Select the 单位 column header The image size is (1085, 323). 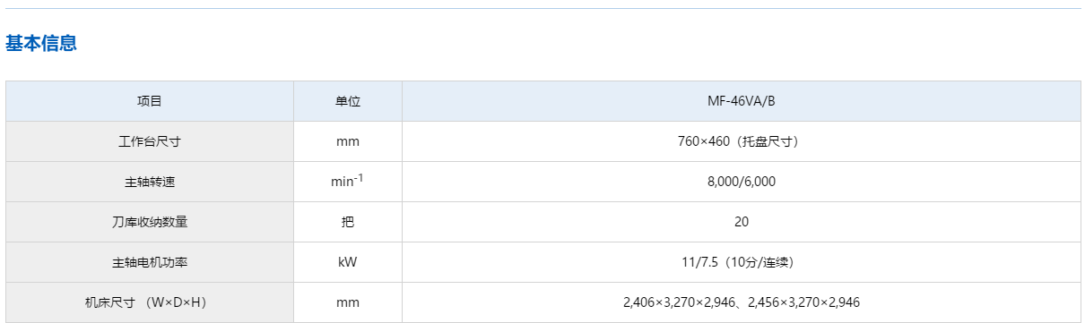(348, 101)
